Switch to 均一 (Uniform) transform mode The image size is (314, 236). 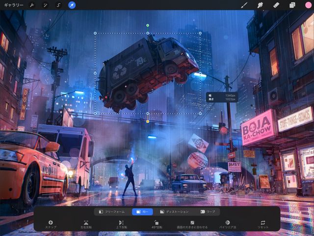[x=142, y=212]
